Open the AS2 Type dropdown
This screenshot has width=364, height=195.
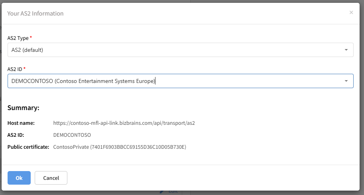tap(180, 50)
